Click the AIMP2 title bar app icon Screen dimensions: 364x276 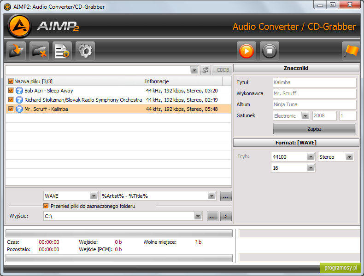point(7,7)
